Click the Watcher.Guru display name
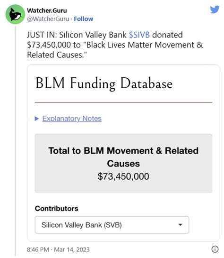The width and height of the screenshot is (224, 258). (x=47, y=10)
